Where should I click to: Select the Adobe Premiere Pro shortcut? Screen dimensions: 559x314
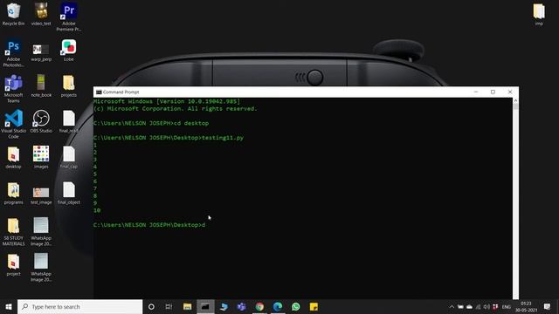(x=68, y=17)
